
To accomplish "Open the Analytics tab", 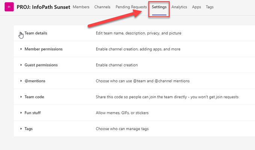I will [x=179, y=7].
